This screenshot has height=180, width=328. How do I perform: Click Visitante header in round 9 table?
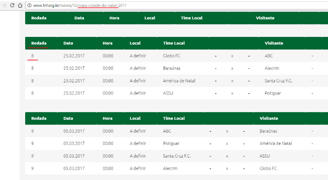(269, 118)
